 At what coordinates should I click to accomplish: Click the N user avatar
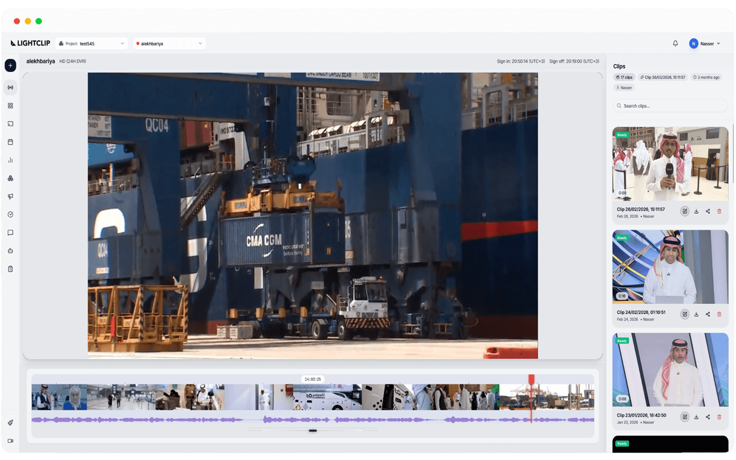click(x=693, y=44)
